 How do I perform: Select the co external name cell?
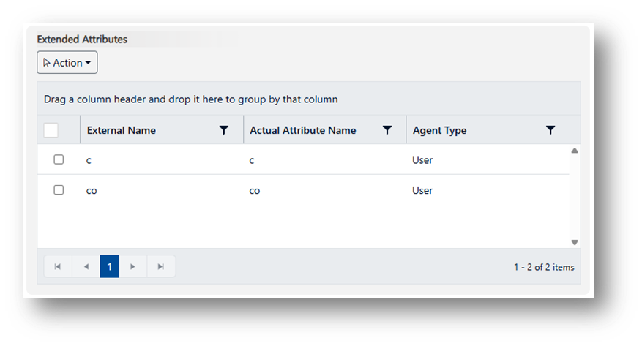click(x=92, y=191)
